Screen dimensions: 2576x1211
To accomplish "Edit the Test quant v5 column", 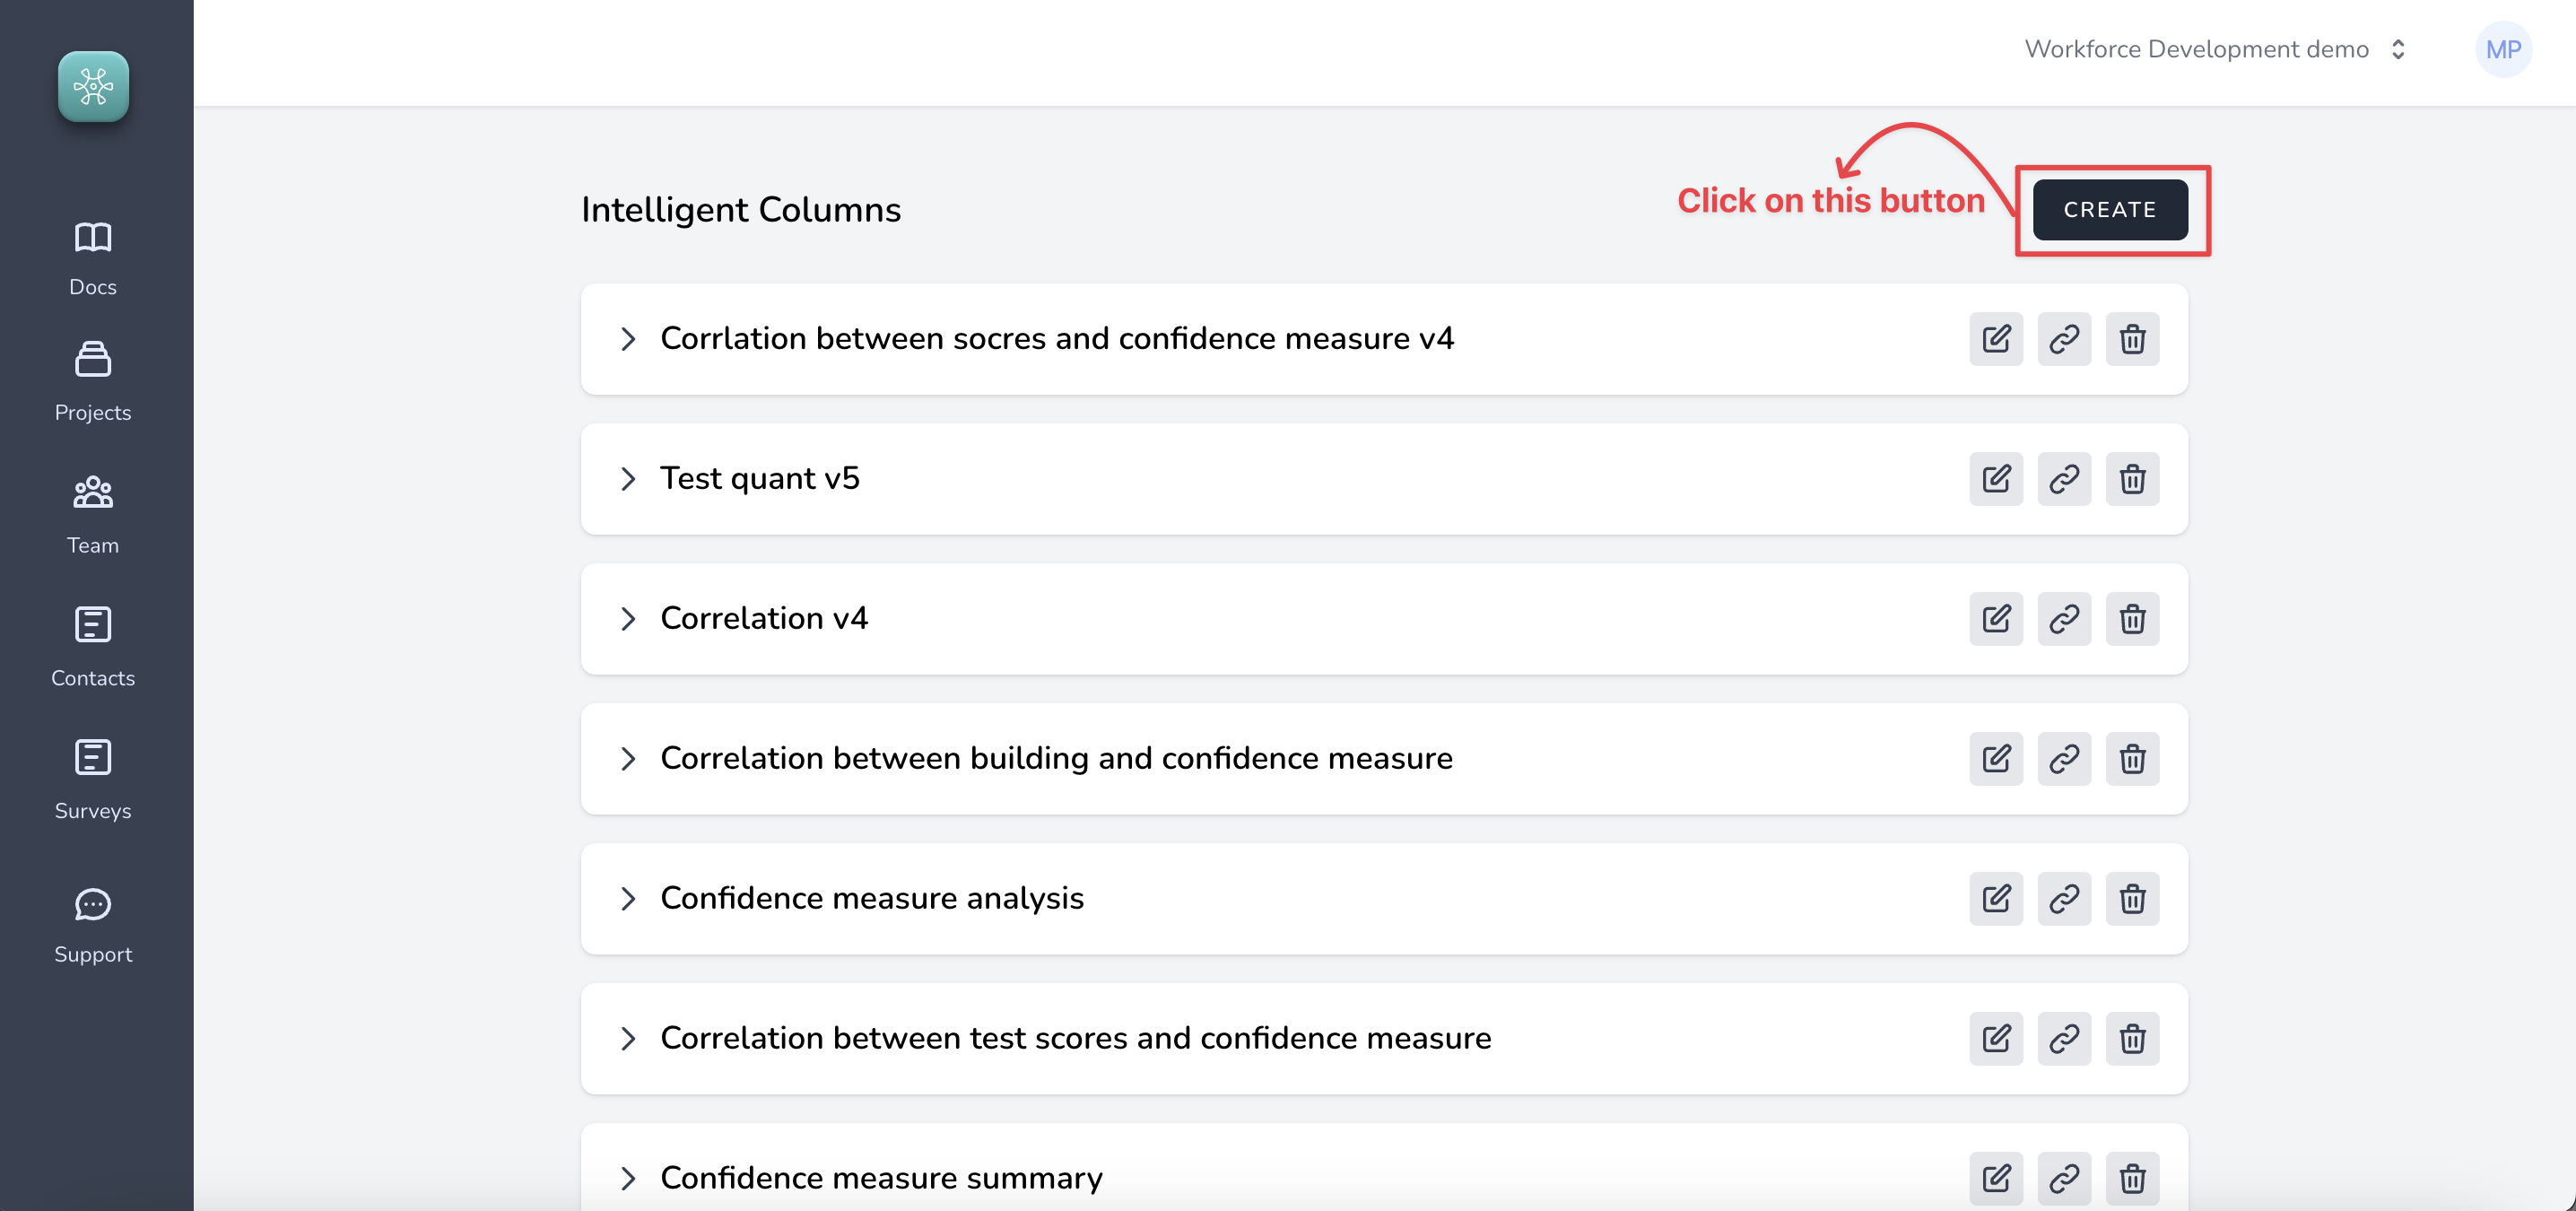I will pos(1996,479).
